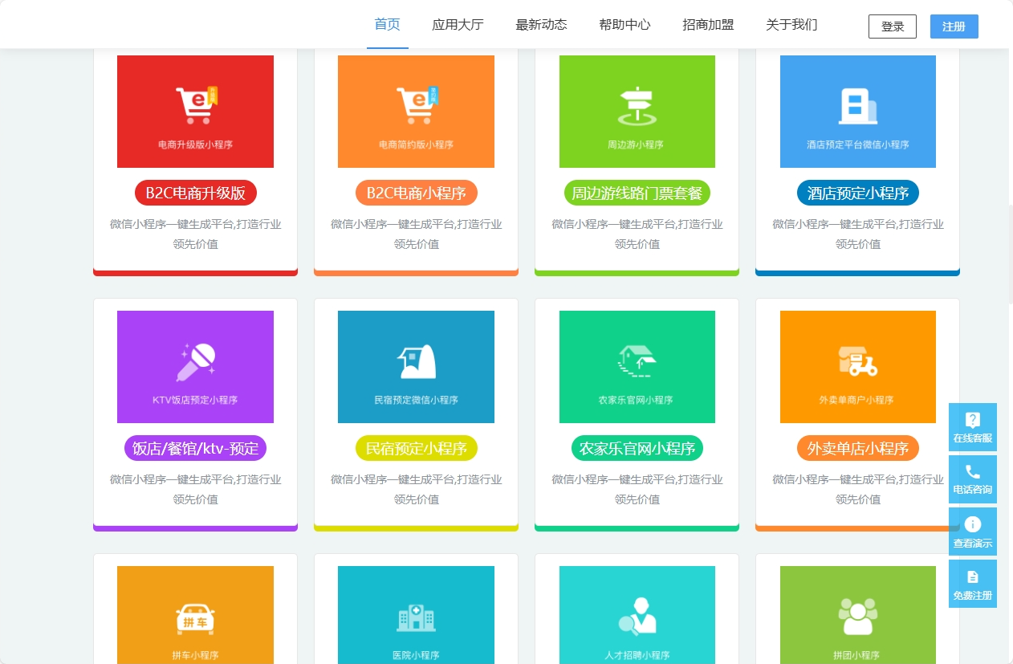Click the info icon for 查看演示
Screen dimensions: 1013x664
(973, 524)
